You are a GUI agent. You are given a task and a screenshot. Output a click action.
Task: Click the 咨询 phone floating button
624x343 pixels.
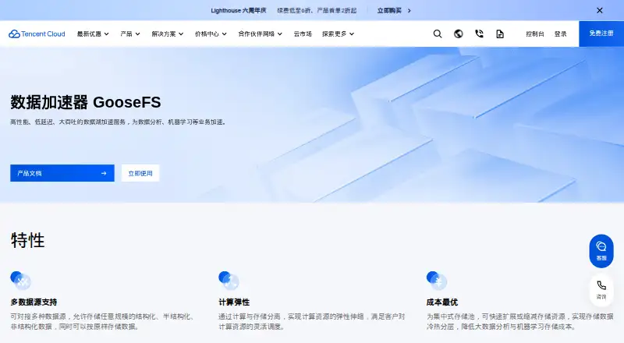tap(601, 290)
